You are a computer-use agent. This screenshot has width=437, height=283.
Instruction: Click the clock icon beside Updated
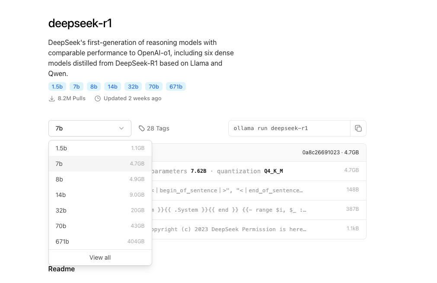(x=98, y=99)
